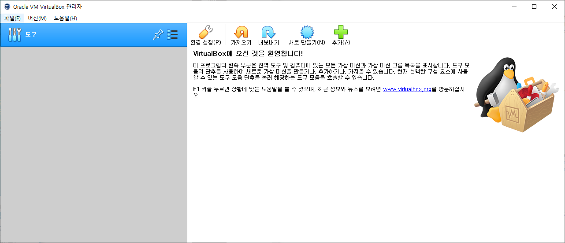The height and width of the screenshot is (243, 565).
Task: Minimize the VirtualBox 관리자 window
Action: 514,7
